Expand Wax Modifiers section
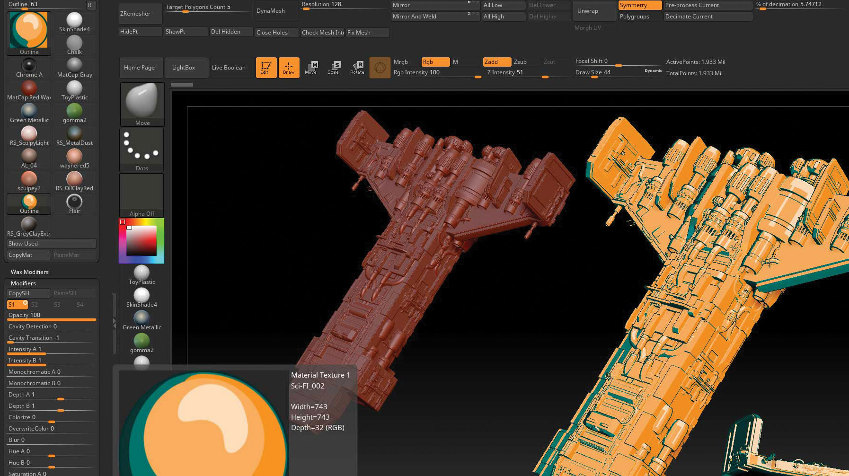 30,272
